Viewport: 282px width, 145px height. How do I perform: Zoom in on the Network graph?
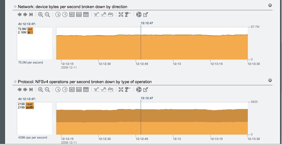tap(41, 15)
